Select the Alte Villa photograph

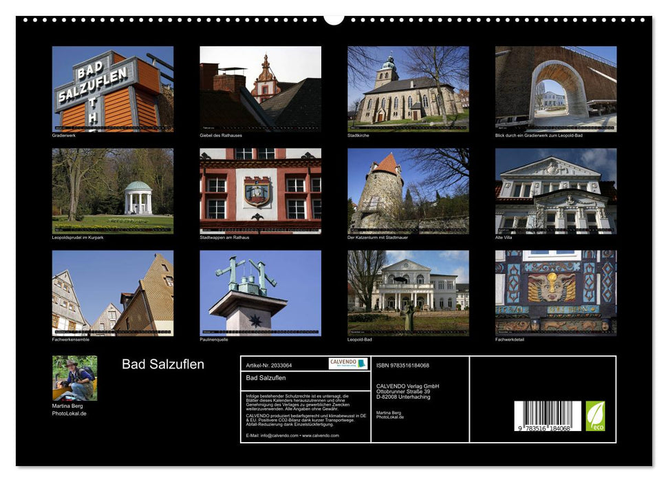pyautogui.click(x=554, y=191)
